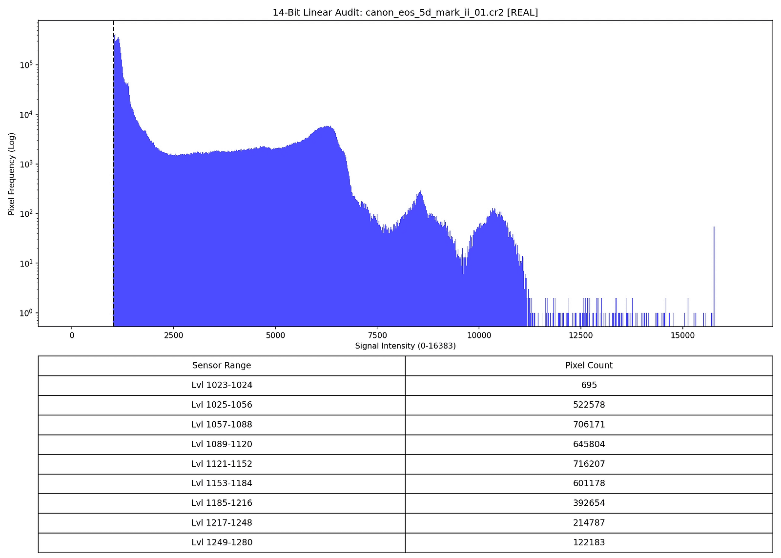Click the 12500 x-axis tick label
This screenshot has width=781, height=558.
581,335
